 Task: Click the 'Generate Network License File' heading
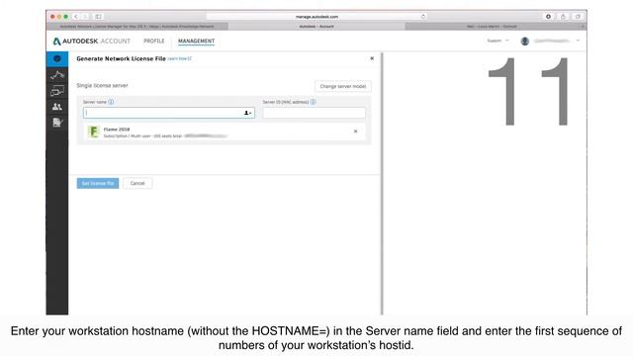pos(121,58)
